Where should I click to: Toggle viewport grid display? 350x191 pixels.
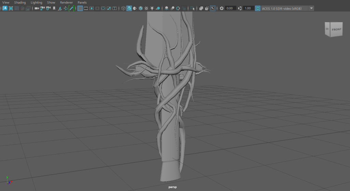(80, 8)
